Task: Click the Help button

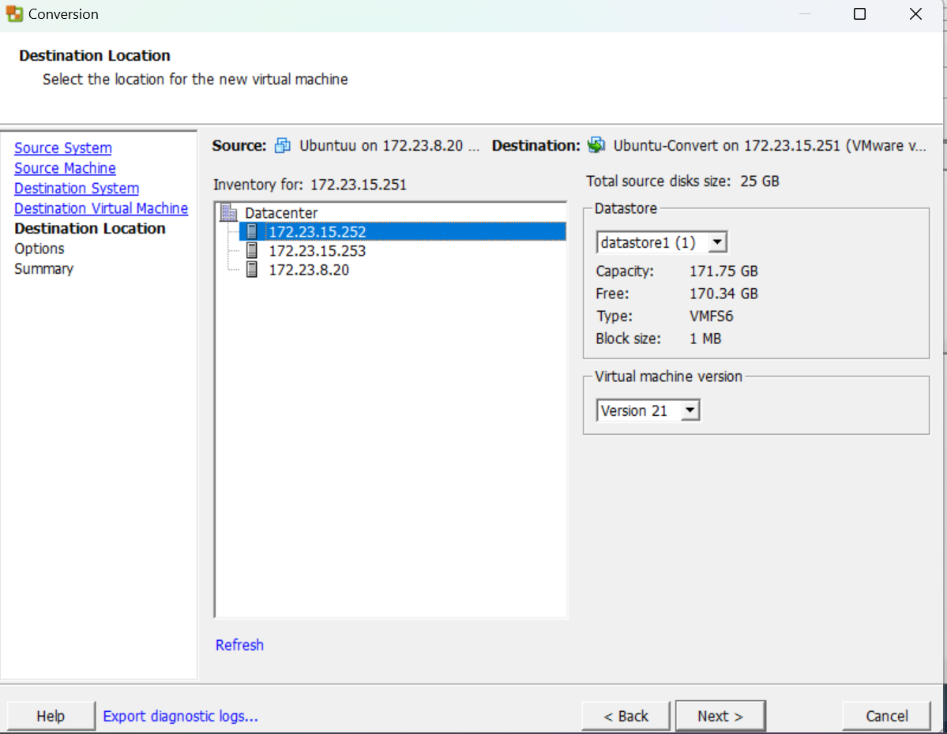Action: (51, 716)
